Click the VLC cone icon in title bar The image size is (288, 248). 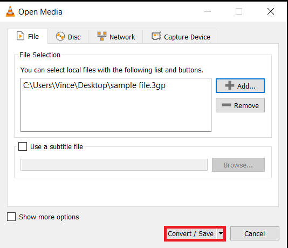point(10,11)
